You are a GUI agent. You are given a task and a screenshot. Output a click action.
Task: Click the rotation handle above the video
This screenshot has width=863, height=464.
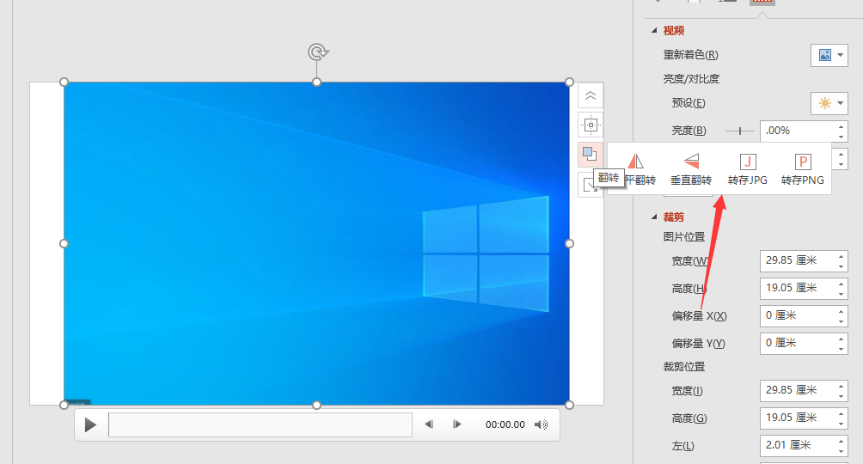click(x=317, y=52)
